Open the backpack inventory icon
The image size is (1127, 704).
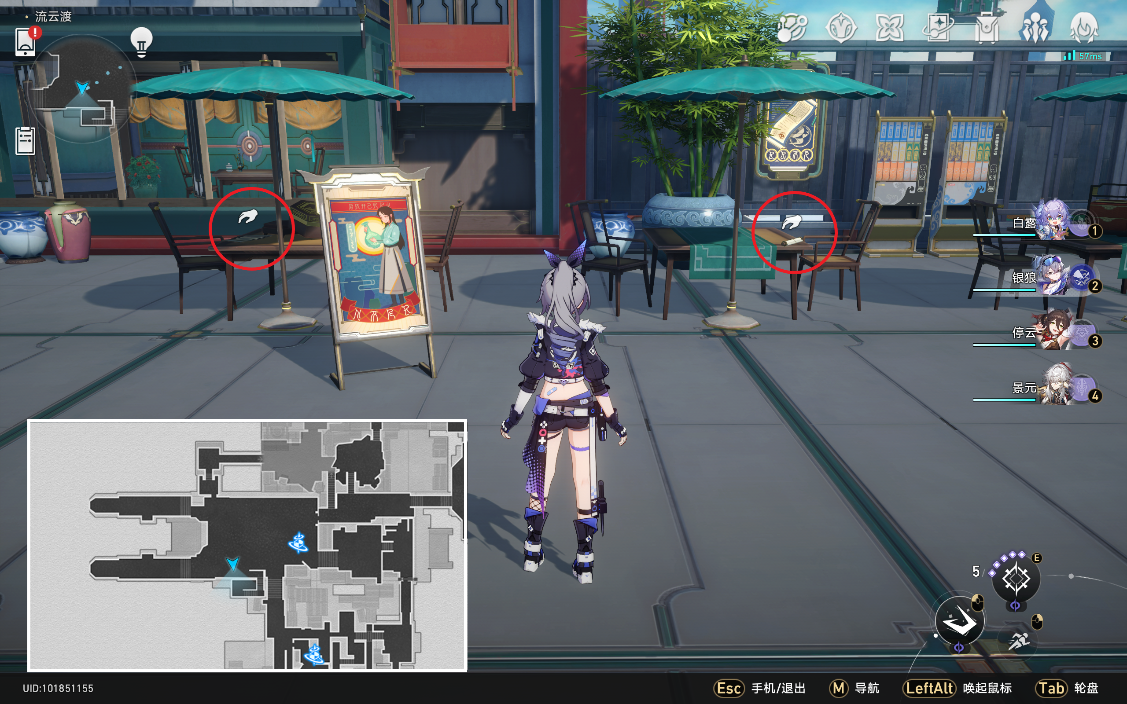click(x=987, y=27)
